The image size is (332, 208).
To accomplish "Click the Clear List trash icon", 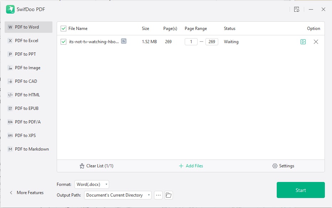I will click(82, 166).
